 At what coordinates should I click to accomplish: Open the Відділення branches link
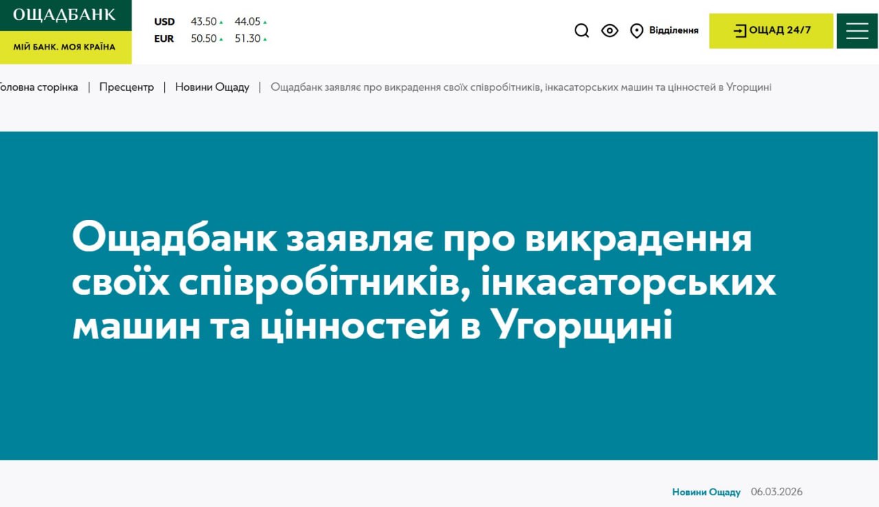pos(673,31)
